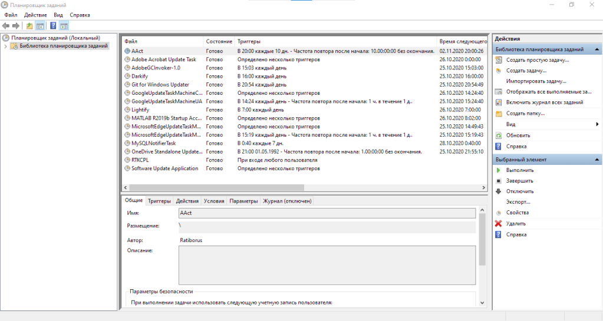The width and height of the screenshot is (603, 321).
Task: Collapse the Выбранный элемент actions section
Action: tap(598, 160)
